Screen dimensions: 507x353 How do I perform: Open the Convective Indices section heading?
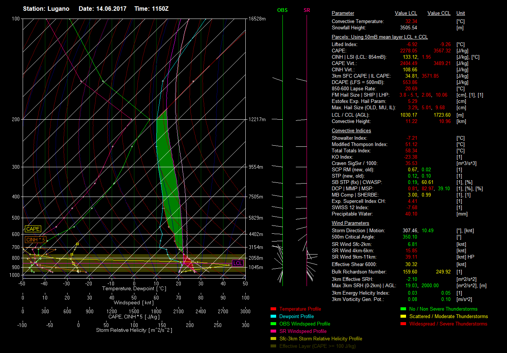(351, 131)
